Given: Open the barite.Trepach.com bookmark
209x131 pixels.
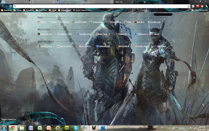Looking at the screenshot, I should 83,10.
